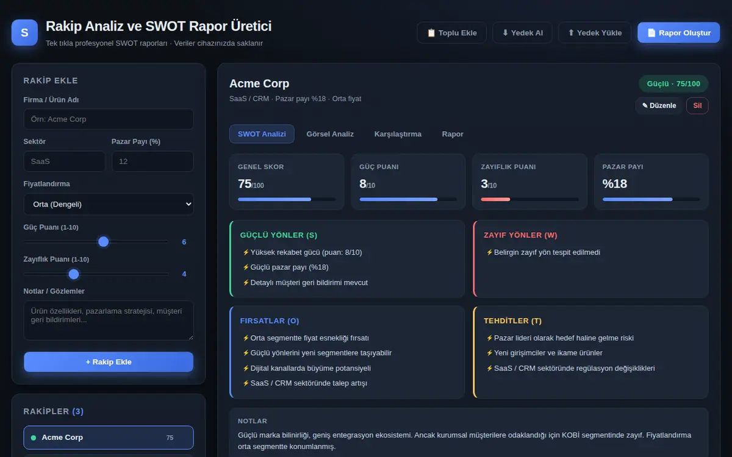The width and height of the screenshot is (732, 457).
Task: Focus the Firma / Ürün Adı field
Action: click(x=109, y=119)
